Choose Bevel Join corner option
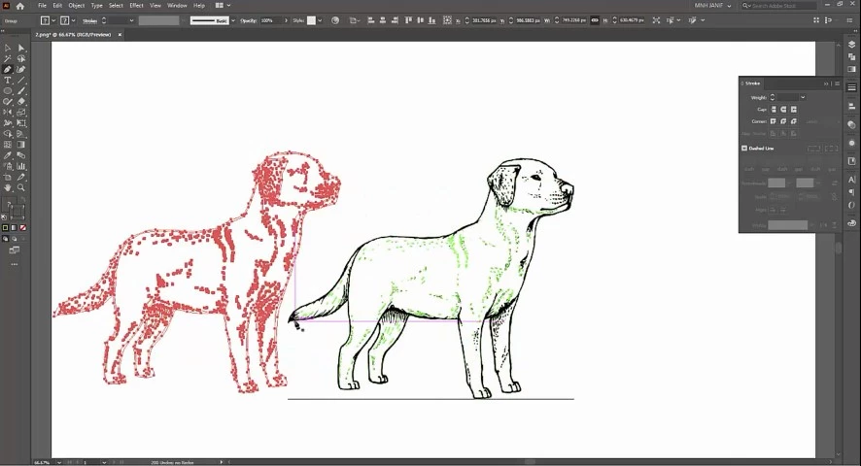 pyautogui.click(x=794, y=121)
